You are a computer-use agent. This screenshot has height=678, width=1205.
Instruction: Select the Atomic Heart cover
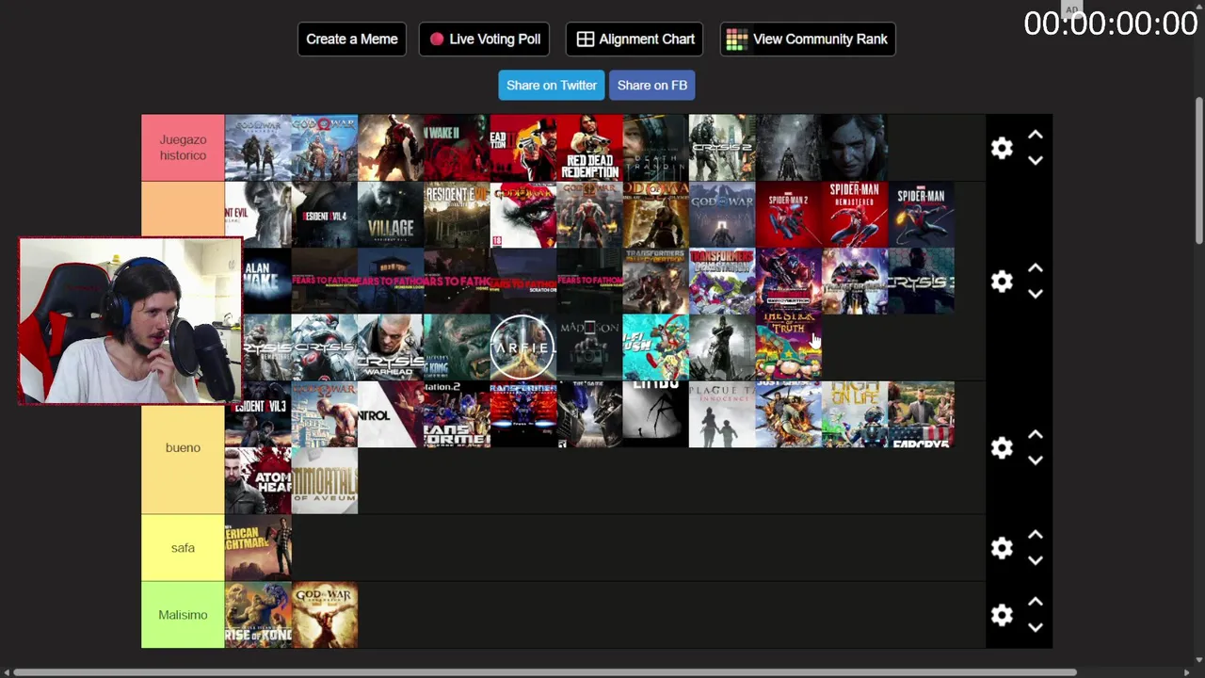pyautogui.click(x=258, y=481)
